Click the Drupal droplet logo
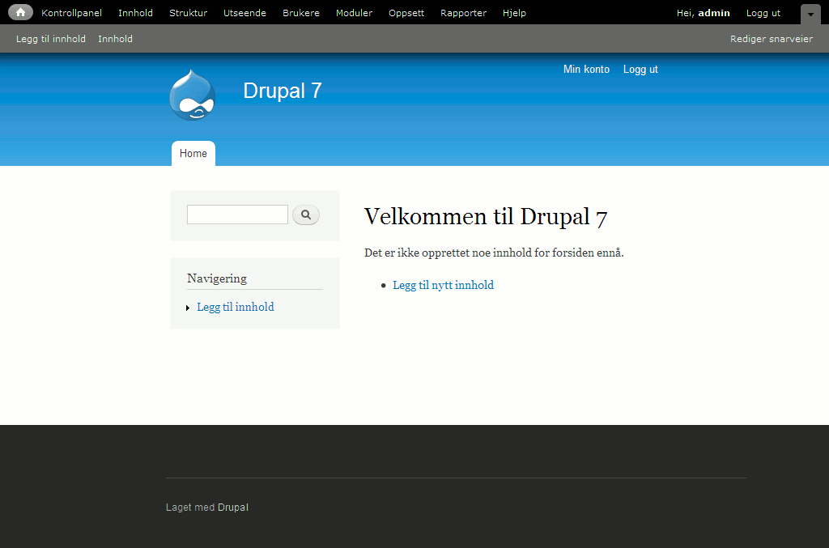The width and height of the screenshot is (829, 548). pyautogui.click(x=192, y=95)
